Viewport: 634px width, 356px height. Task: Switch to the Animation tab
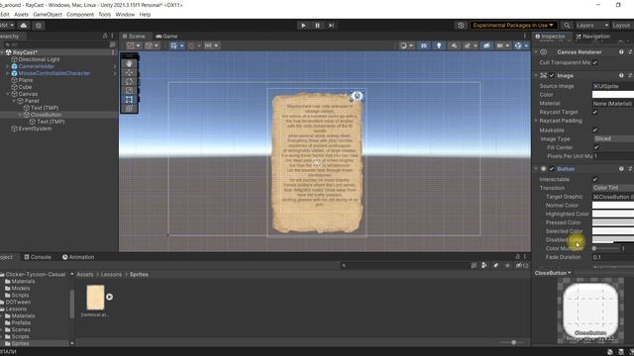pos(78,257)
